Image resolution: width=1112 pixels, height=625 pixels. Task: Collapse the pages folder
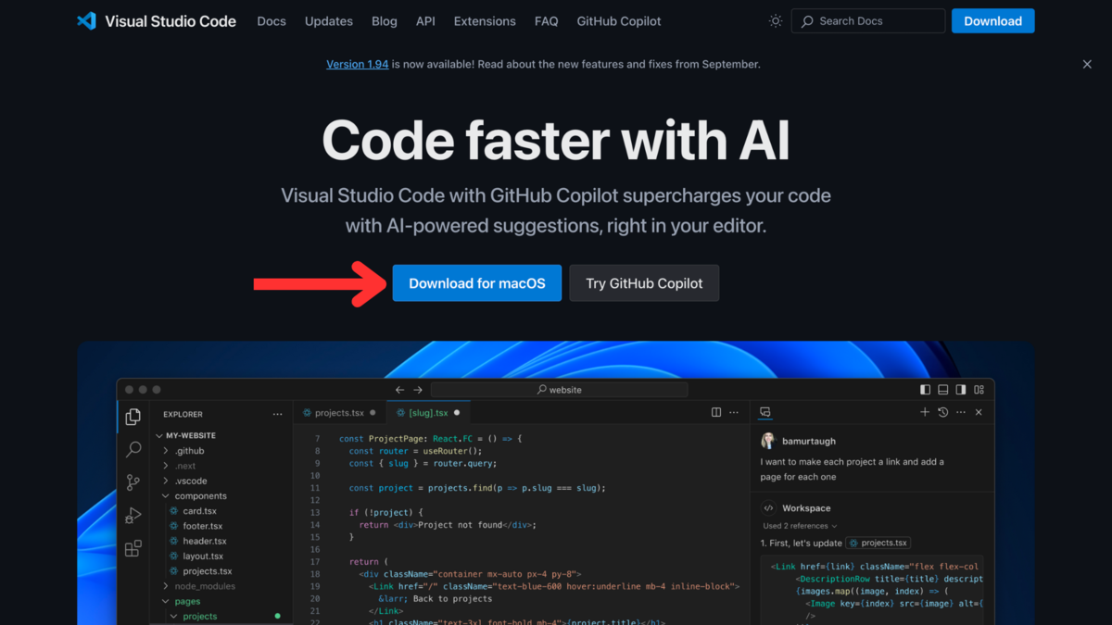pyautogui.click(x=166, y=601)
